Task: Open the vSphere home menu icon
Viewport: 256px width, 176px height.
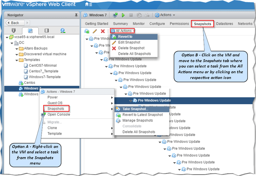Action: pos(88,4)
